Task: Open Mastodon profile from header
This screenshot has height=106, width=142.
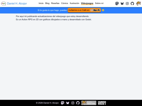Action: (x=117, y=3)
